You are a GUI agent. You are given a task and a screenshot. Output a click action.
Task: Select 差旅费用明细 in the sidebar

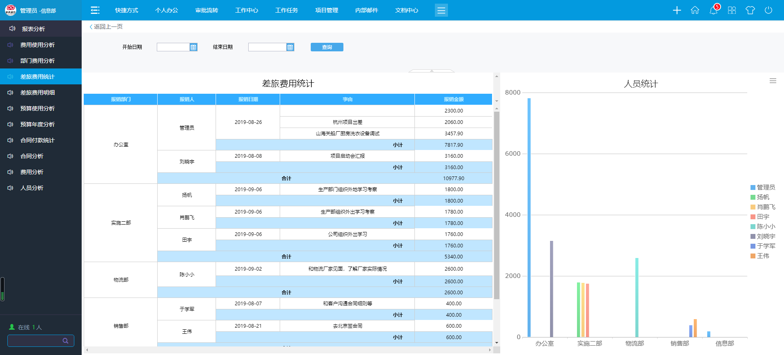[x=38, y=93]
